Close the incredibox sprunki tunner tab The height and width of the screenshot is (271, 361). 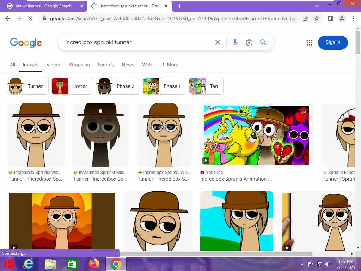tap(166, 6)
